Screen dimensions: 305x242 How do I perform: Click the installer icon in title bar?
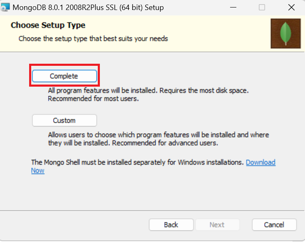tap(5, 7)
